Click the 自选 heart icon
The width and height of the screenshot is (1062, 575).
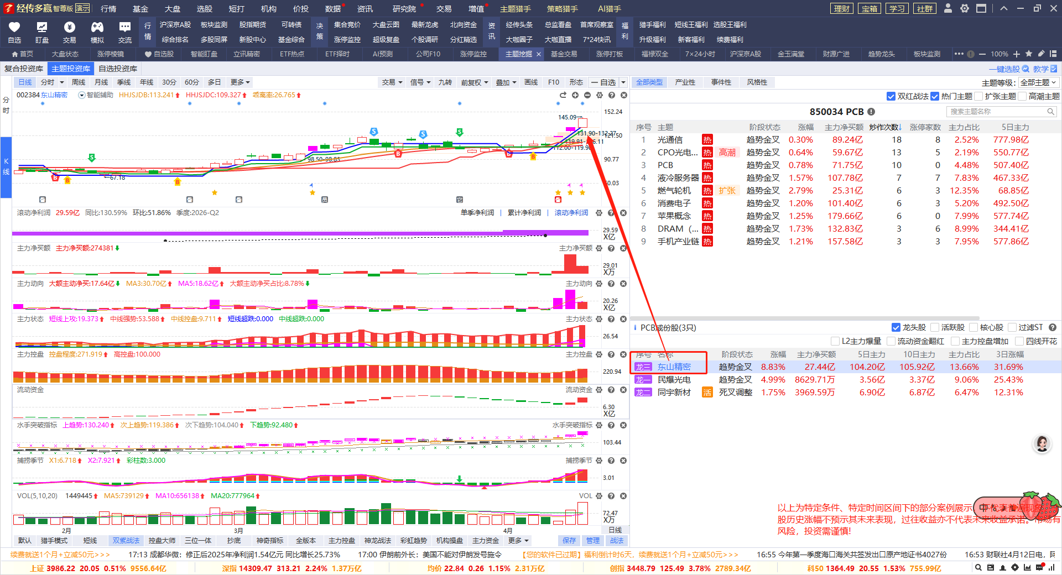click(14, 28)
